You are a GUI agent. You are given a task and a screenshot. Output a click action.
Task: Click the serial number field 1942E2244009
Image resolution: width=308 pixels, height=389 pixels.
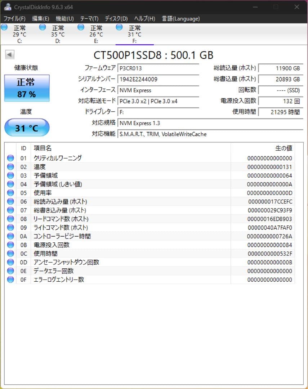click(x=159, y=79)
